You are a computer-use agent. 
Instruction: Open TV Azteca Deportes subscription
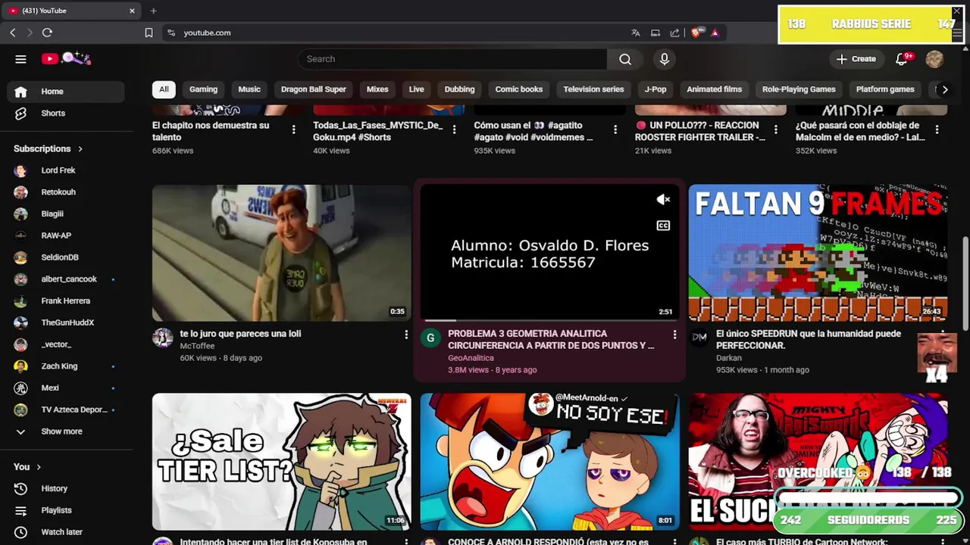[64, 410]
